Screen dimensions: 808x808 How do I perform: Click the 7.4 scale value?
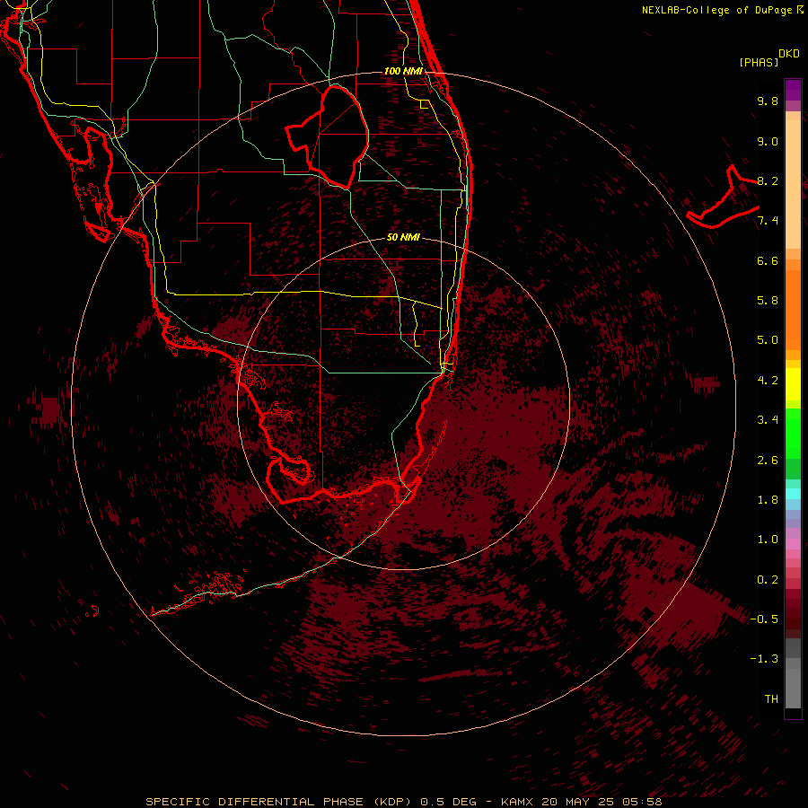tap(768, 221)
